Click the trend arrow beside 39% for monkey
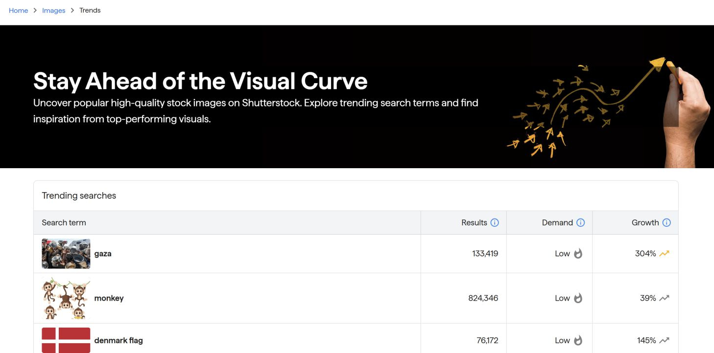714x353 pixels. coord(664,298)
